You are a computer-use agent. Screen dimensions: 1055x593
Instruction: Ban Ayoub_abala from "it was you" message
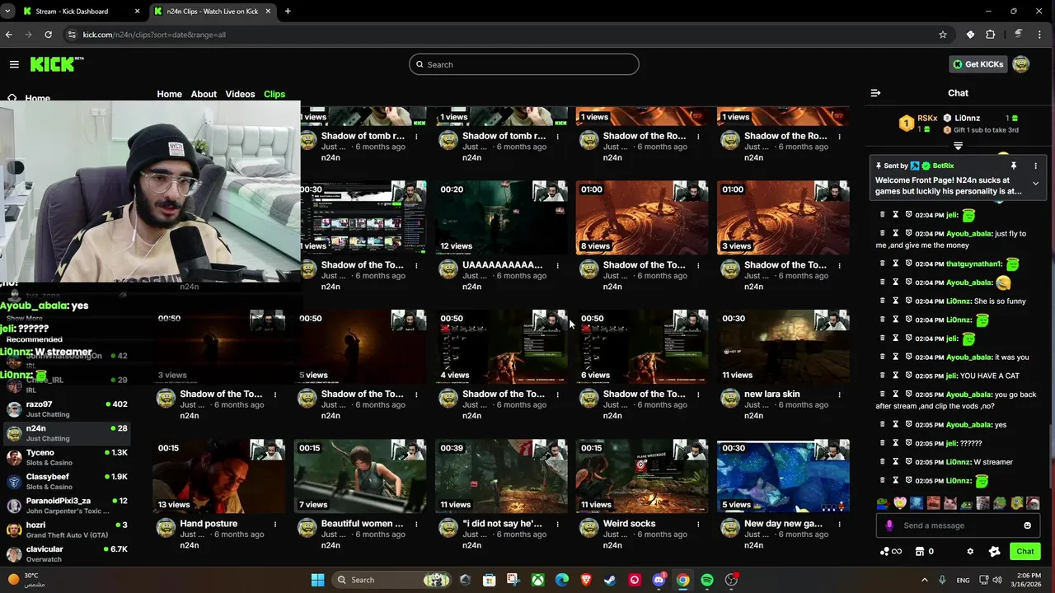908,357
